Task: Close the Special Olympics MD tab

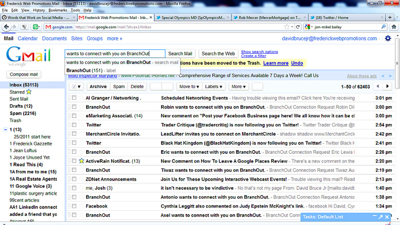Action: (x=228, y=17)
